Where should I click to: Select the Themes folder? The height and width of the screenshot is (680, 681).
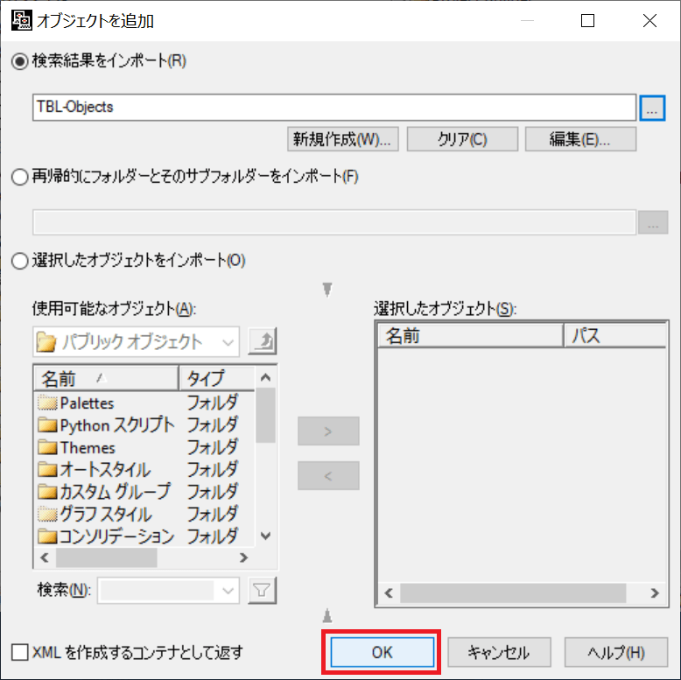[x=144, y=447]
